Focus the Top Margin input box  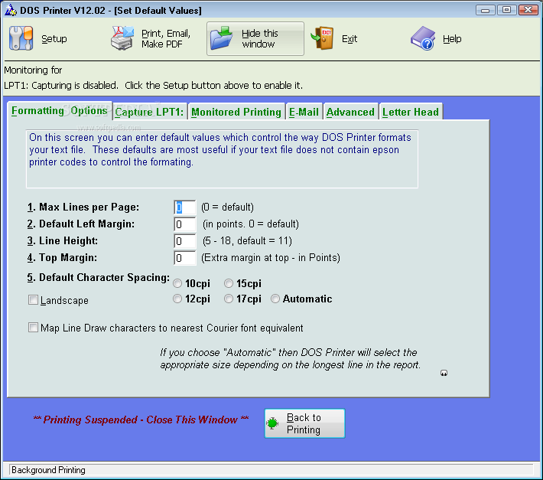point(185,258)
